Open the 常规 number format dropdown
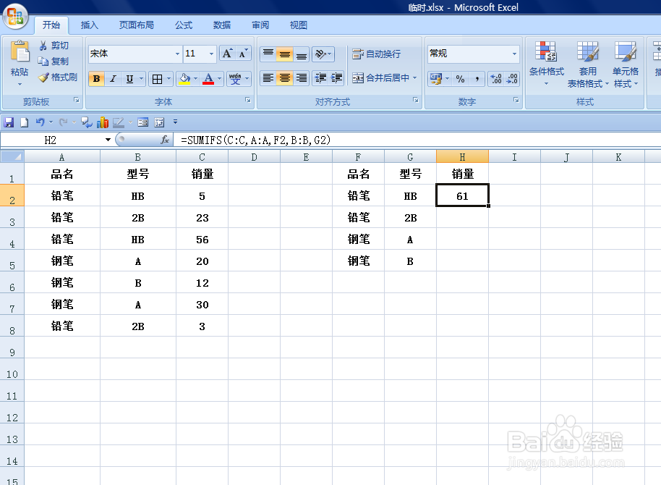 [513, 53]
